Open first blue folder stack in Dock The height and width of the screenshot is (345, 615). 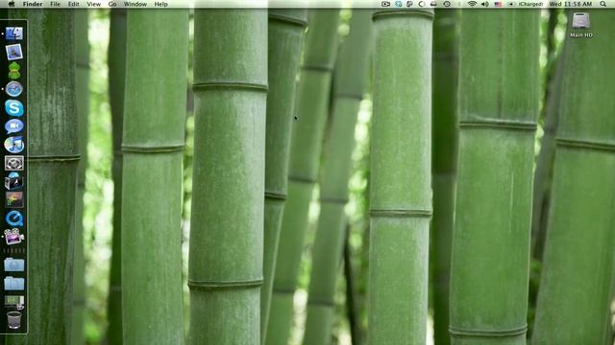tap(14, 264)
